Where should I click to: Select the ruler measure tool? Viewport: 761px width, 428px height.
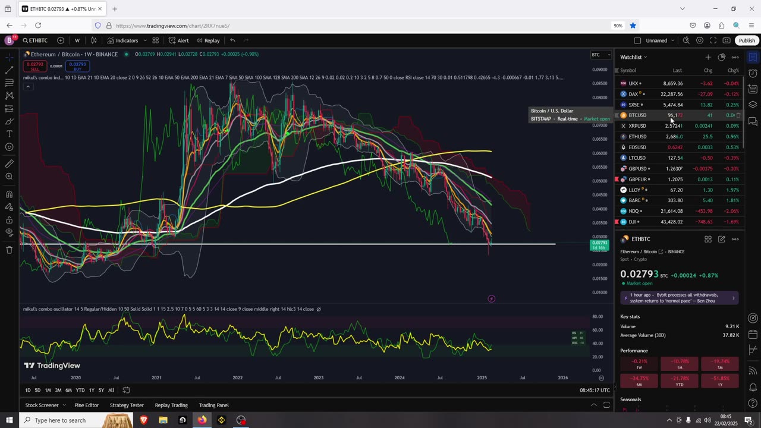pyautogui.click(x=9, y=163)
